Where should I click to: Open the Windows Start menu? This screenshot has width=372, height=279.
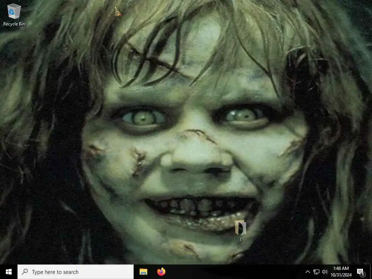(x=9, y=272)
